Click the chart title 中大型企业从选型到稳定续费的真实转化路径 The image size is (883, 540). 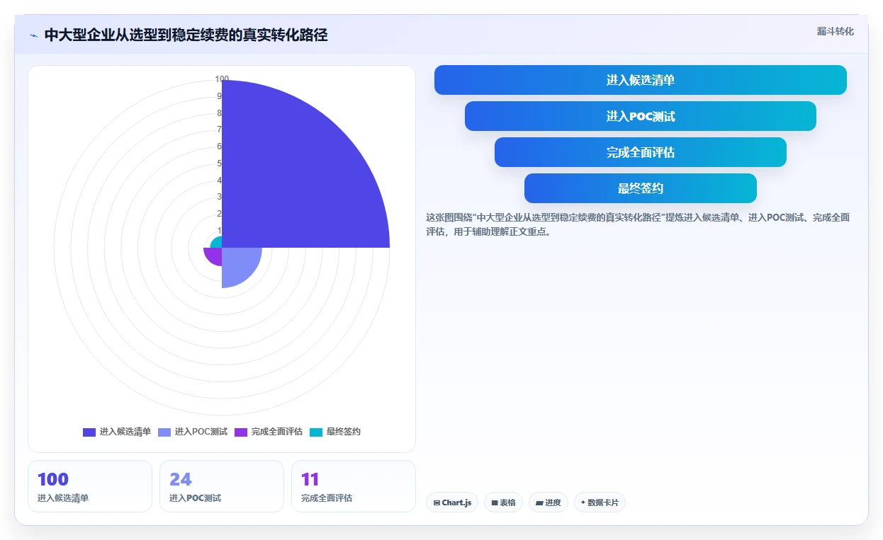pyautogui.click(x=186, y=35)
